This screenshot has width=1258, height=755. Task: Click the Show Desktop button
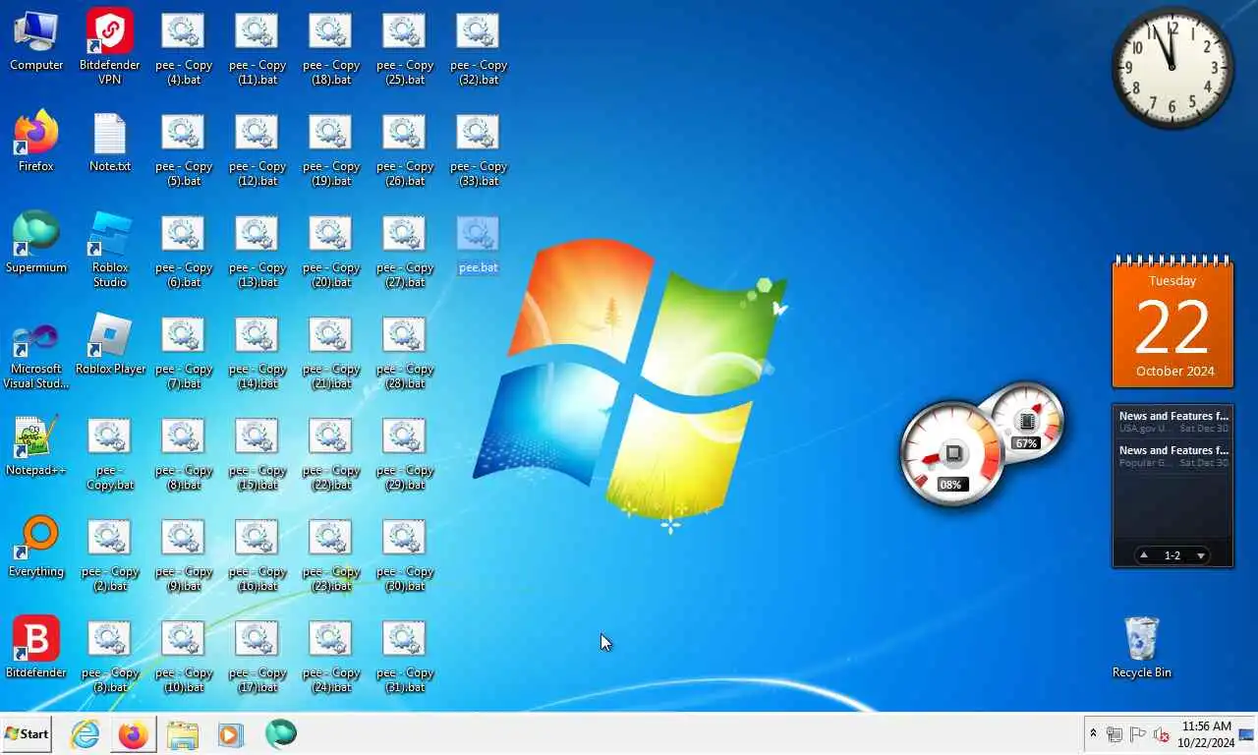coord(1247,734)
